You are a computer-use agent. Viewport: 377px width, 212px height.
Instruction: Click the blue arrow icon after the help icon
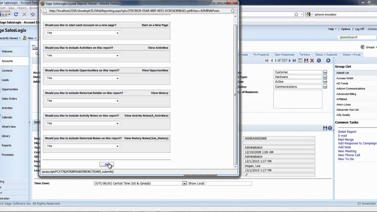pyautogui.click(x=328, y=60)
